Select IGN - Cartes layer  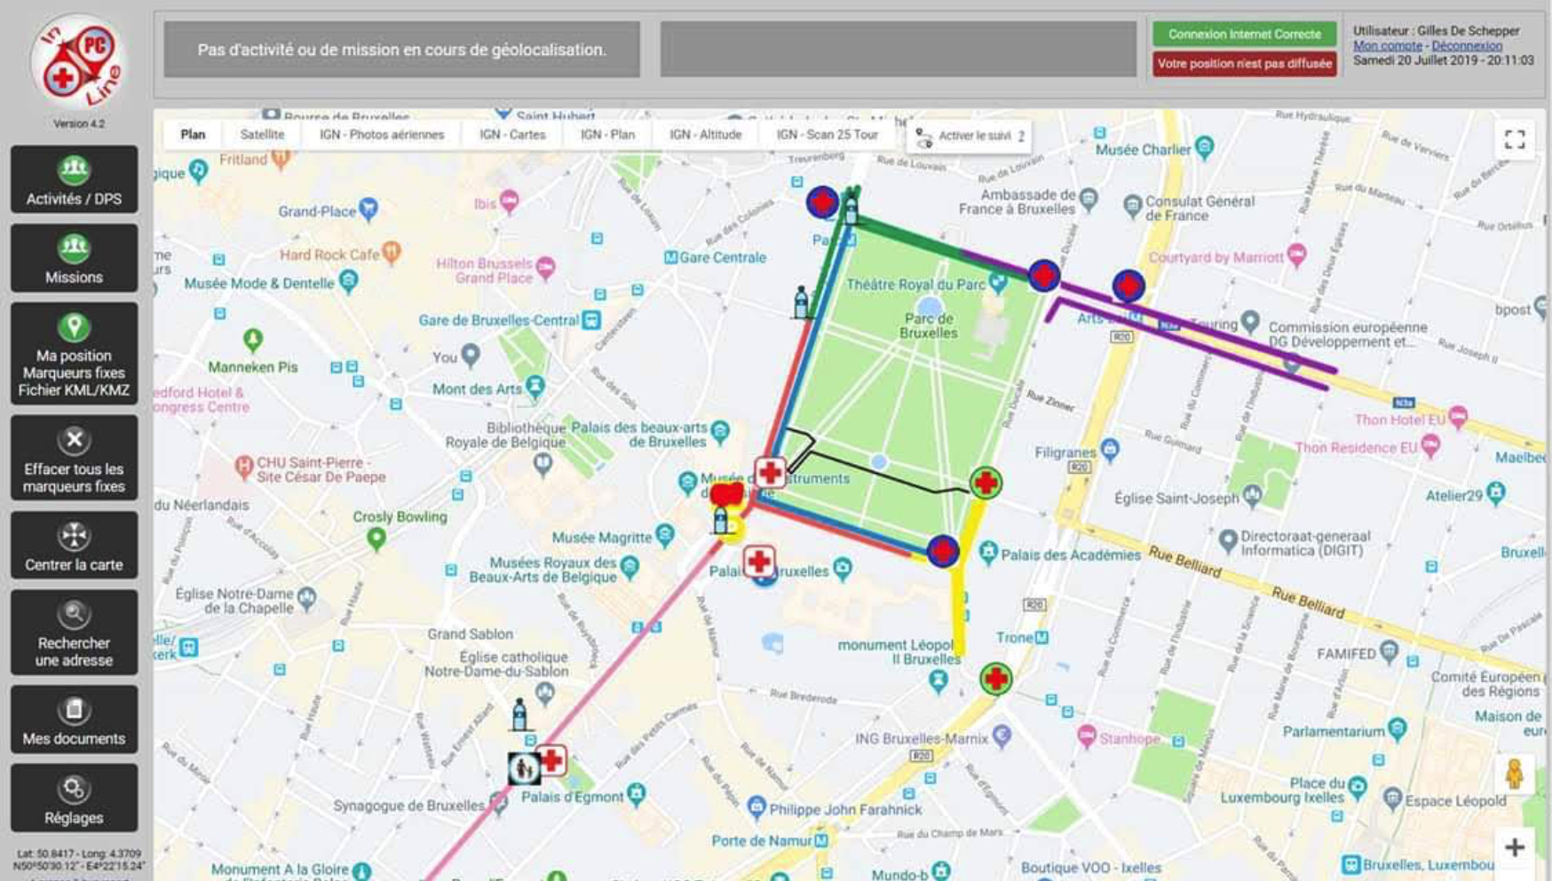[x=512, y=135]
